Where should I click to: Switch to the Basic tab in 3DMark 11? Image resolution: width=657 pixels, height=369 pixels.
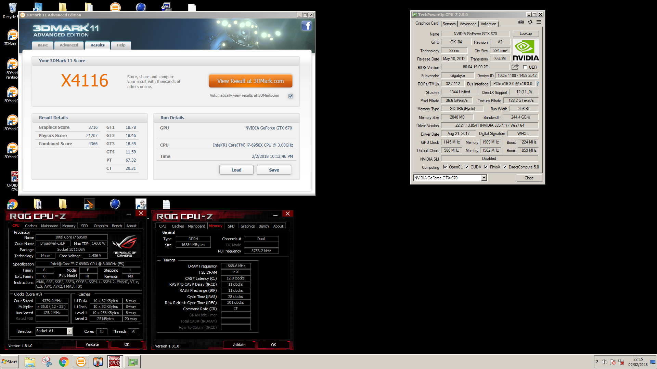click(x=43, y=45)
